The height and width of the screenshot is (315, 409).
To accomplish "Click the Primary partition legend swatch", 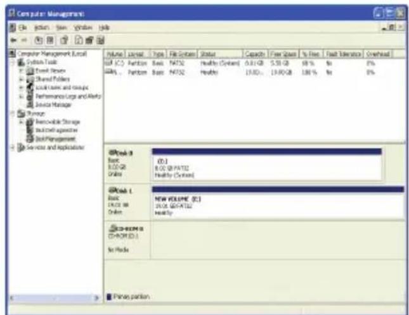I will pos(109,297).
